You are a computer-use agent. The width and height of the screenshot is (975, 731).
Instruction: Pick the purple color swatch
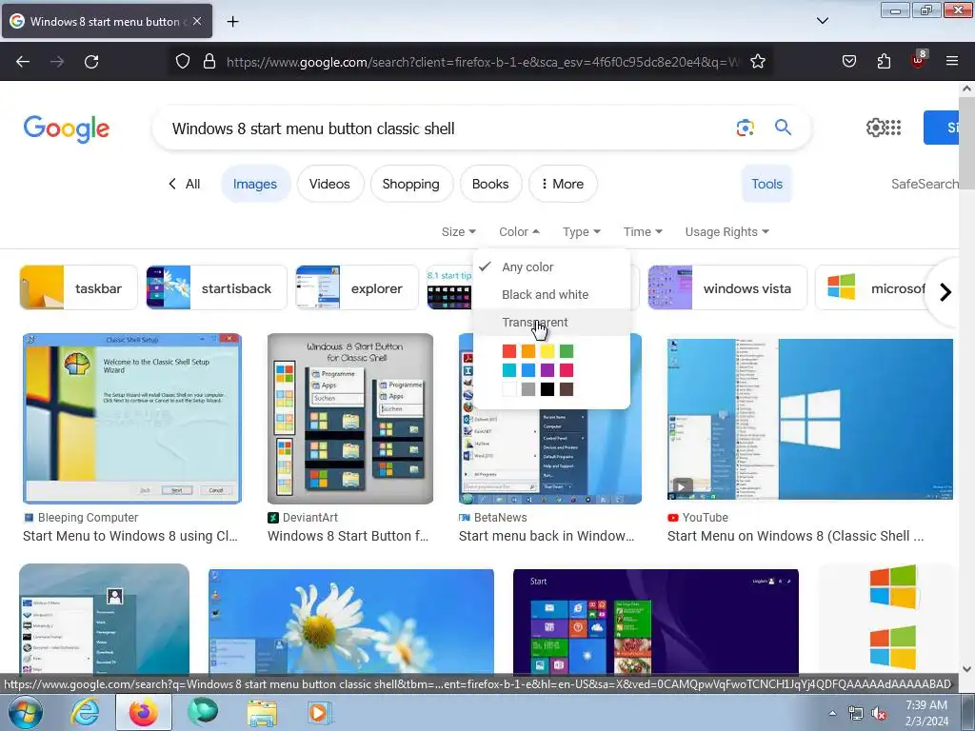pos(547,370)
